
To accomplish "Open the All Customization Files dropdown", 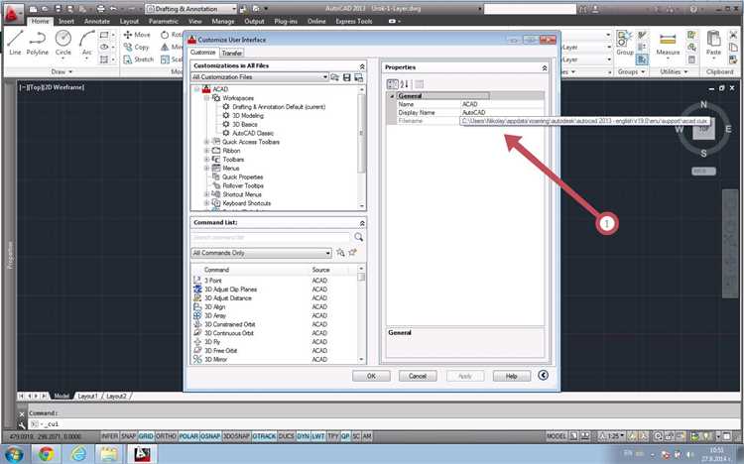I will tap(260, 77).
